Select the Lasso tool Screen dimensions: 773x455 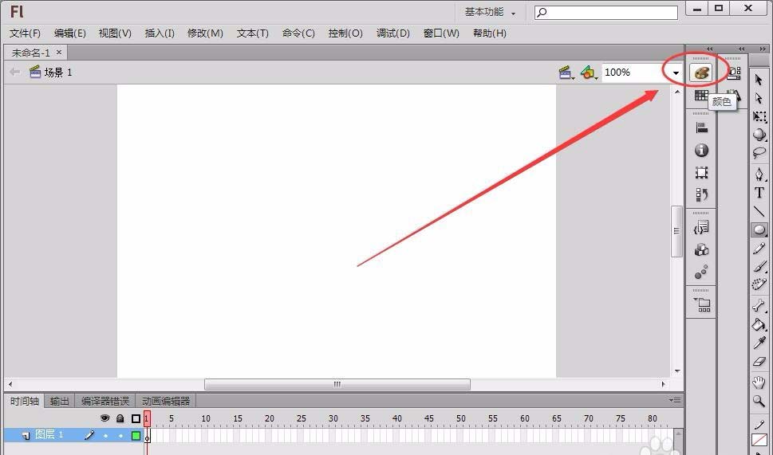[x=759, y=153]
